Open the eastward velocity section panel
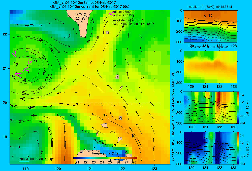This screenshot has width=252, height=171. click(x=210, y=148)
